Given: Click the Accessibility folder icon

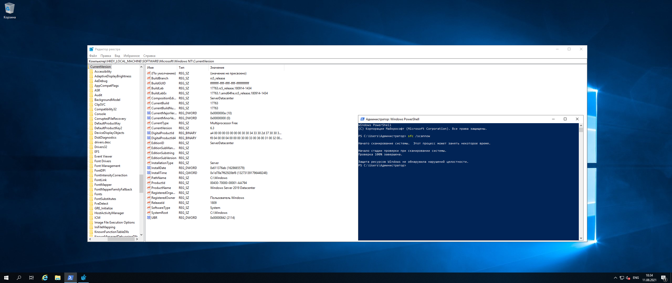Looking at the screenshot, I should coord(91,72).
